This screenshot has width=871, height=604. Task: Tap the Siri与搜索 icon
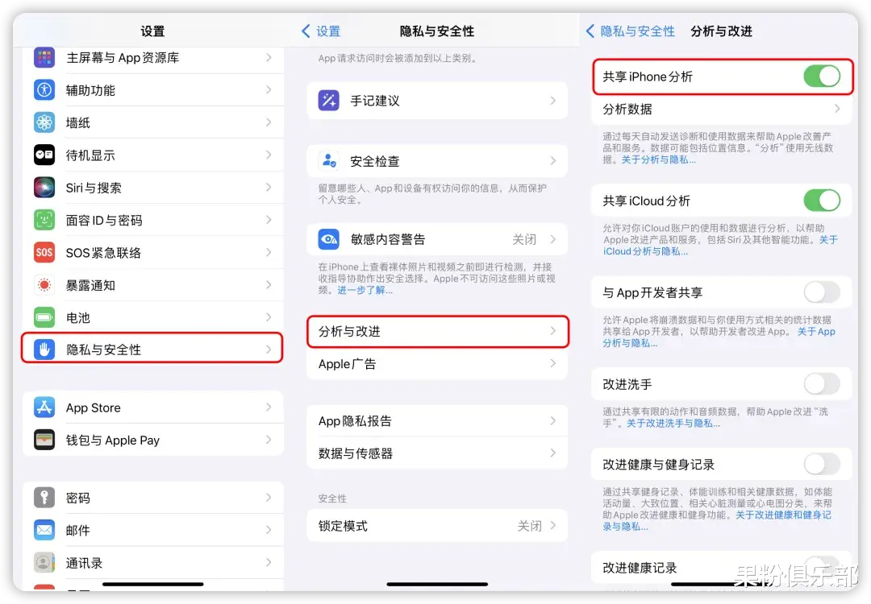[44, 188]
